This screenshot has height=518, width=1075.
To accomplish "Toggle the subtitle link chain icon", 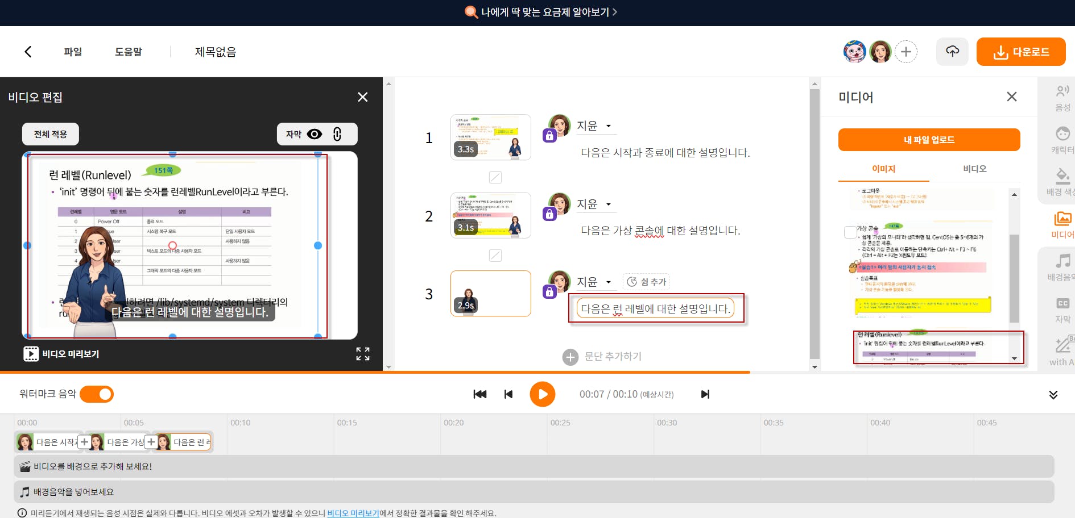I will click(x=337, y=134).
